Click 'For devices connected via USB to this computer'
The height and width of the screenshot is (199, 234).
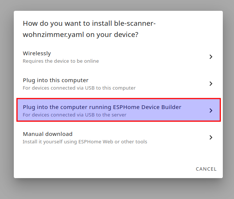point(79,88)
